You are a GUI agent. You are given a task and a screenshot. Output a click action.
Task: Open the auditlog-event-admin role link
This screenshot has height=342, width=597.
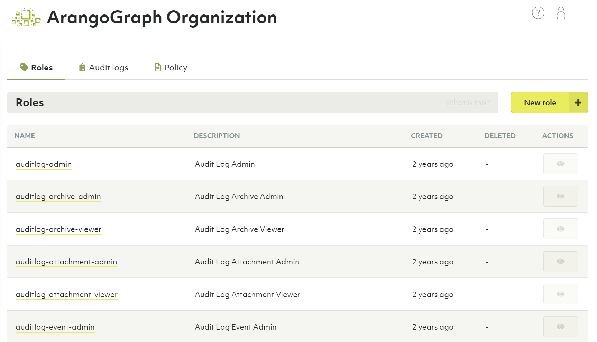click(x=55, y=327)
